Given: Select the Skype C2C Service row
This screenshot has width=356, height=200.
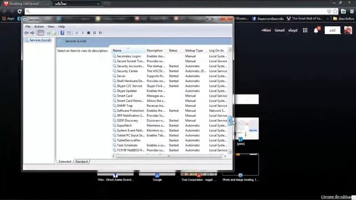Looking at the screenshot, I should (x=170, y=86).
